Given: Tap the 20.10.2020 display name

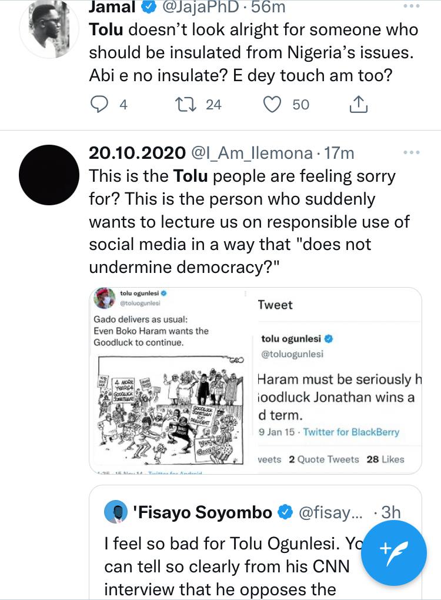Looking at the screenshot, I should coord(136,154).
